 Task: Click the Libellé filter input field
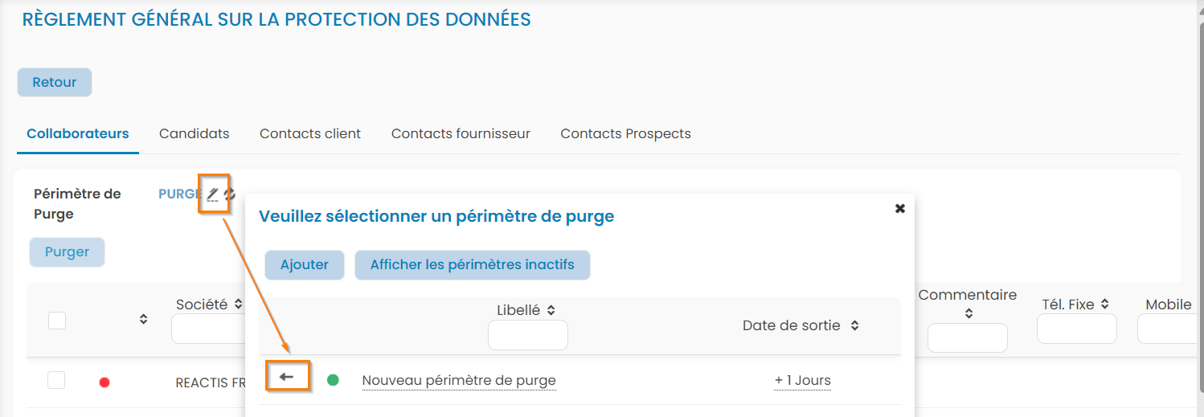tap(527, 335)
